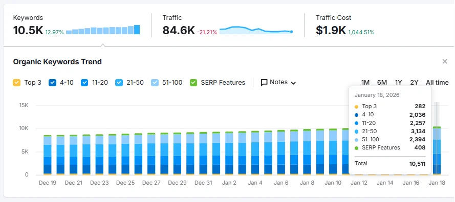Screen dimensions: 455x202
Task: Select the 1M time range
Action: [365, 83]
